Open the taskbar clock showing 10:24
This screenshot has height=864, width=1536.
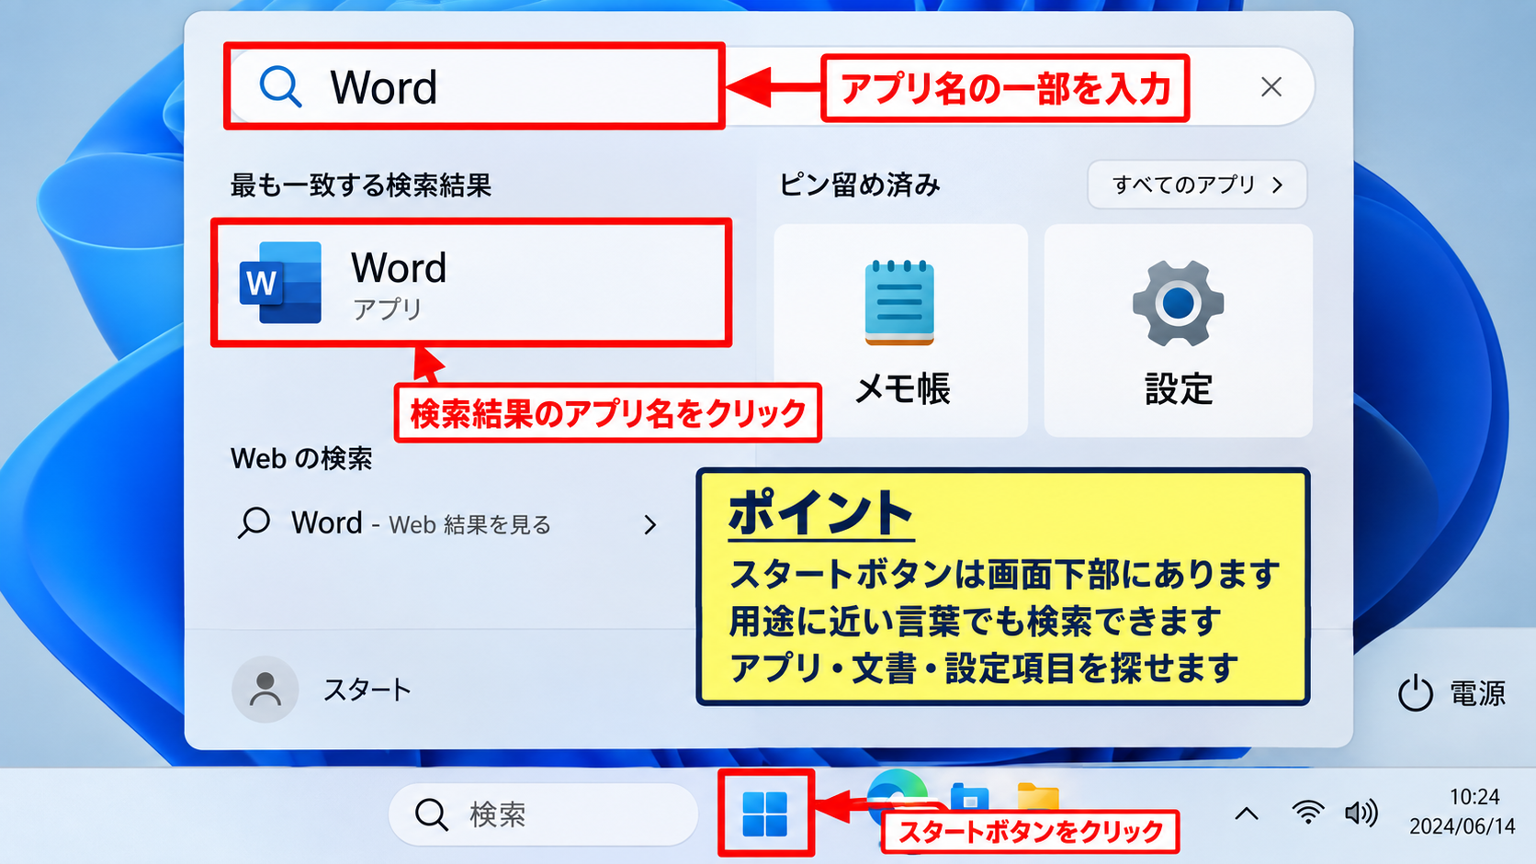[1463, 812]
